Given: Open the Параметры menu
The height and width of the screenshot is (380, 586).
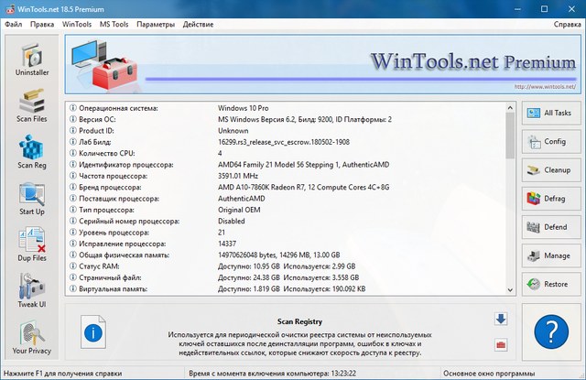Looking at the screenshot, I should tap(155, 23).
